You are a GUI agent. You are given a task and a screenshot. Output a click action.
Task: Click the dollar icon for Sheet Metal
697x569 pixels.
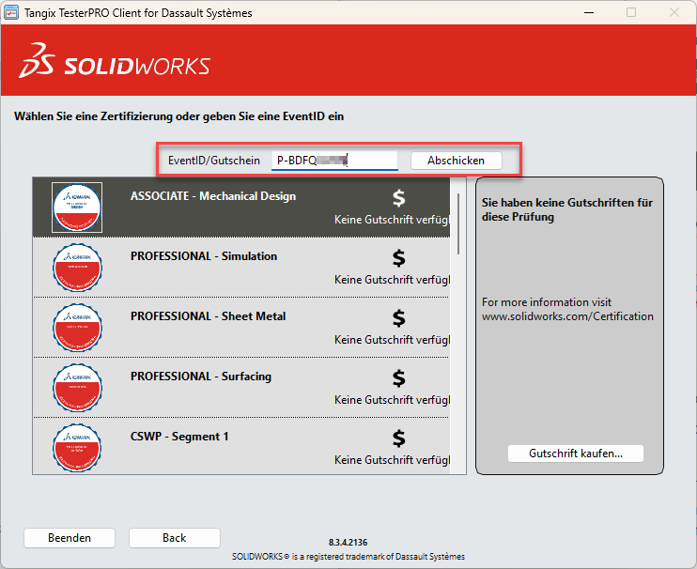tap(399, 318)
